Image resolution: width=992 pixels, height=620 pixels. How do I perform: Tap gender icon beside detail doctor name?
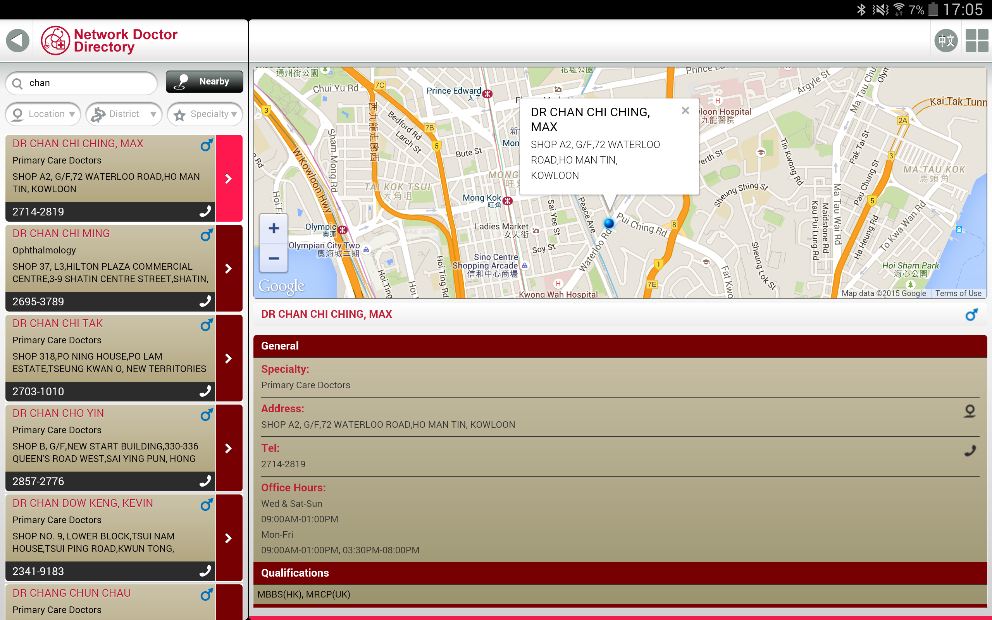tap(971, 315)
